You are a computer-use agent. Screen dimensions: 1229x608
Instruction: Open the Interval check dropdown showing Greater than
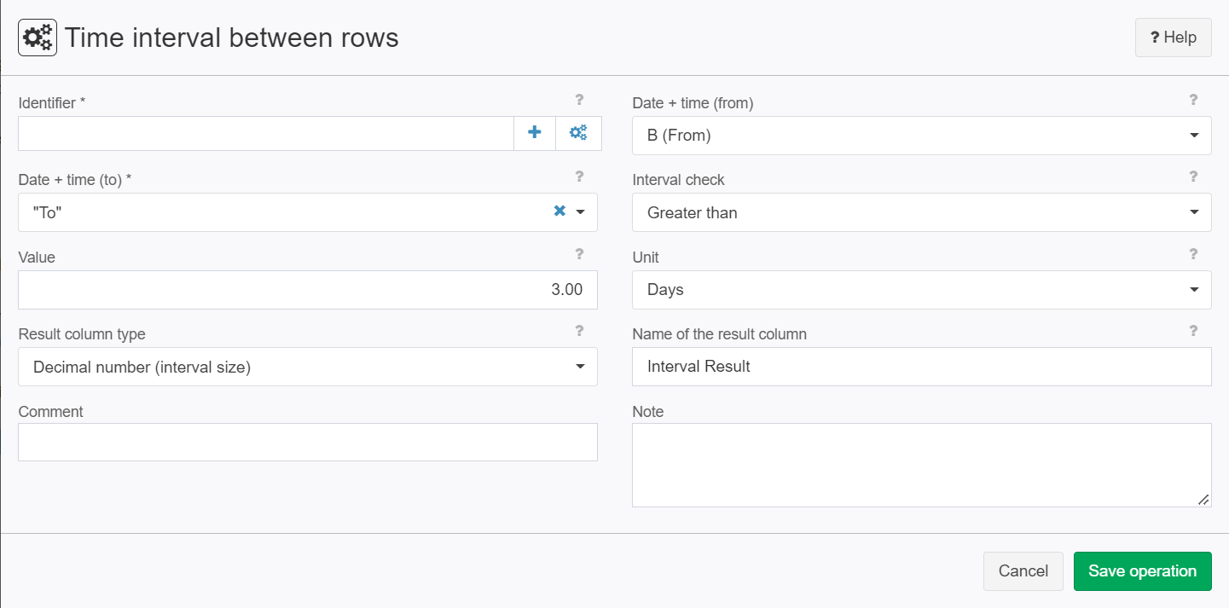[x=921, y=212]
